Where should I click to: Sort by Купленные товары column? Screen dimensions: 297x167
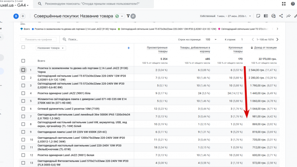click(236, 49)
